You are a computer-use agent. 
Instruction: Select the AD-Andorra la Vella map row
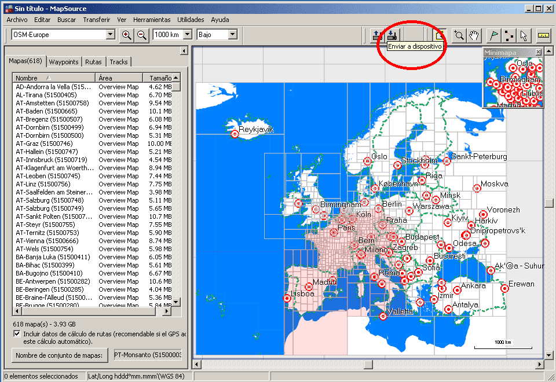93,87
